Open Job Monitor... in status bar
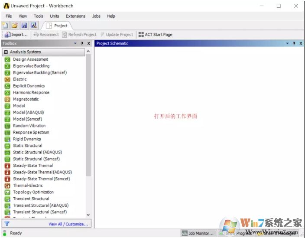This screenshot has width=305, height=238. point(198,233)
